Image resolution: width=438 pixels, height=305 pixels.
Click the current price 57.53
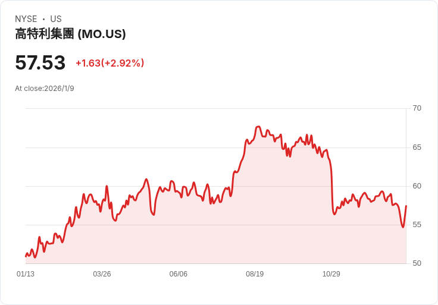point(40,62)
